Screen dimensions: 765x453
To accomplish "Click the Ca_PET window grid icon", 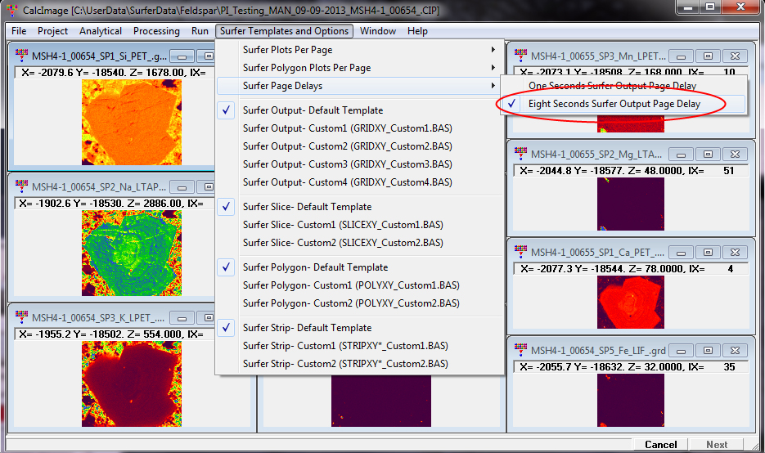I will (520, 252).
